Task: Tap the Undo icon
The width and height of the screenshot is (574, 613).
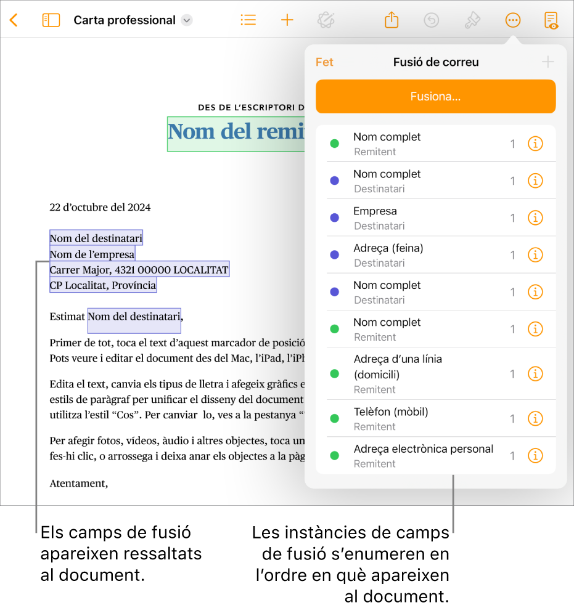Action: pos(431,20)
